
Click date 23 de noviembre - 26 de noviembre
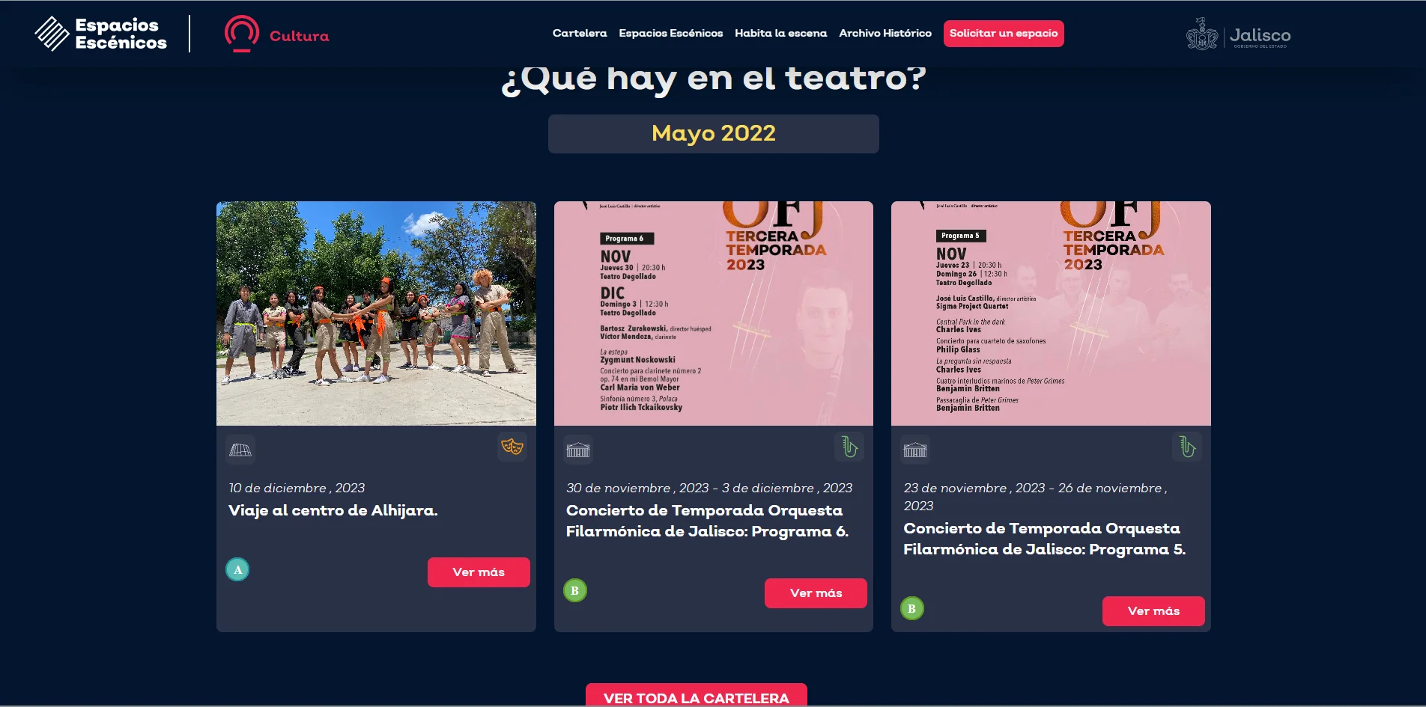click(1036, 497)
